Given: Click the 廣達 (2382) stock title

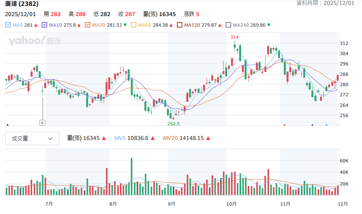Looking at the screenshot, I should point(22,4).
